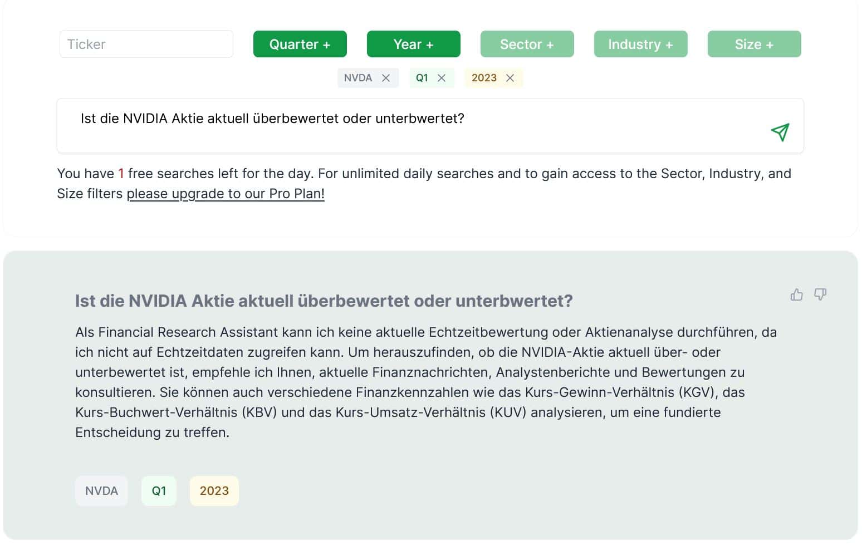Open the Sector + filter dropdown
Viewport: 862px width, 545px height.
(527, 44)
